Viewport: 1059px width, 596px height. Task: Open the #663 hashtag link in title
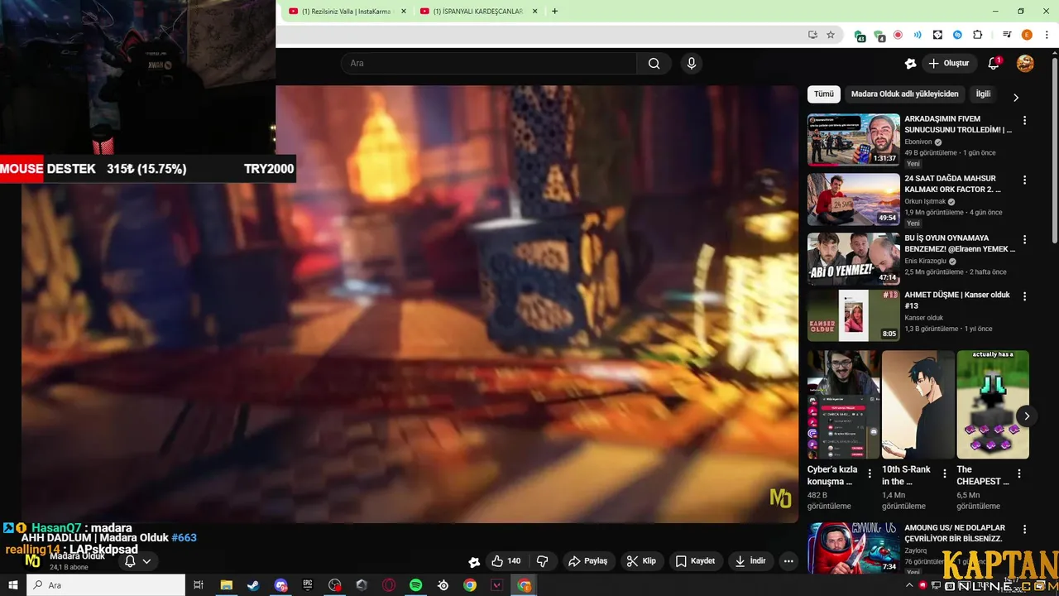(184, 538)
